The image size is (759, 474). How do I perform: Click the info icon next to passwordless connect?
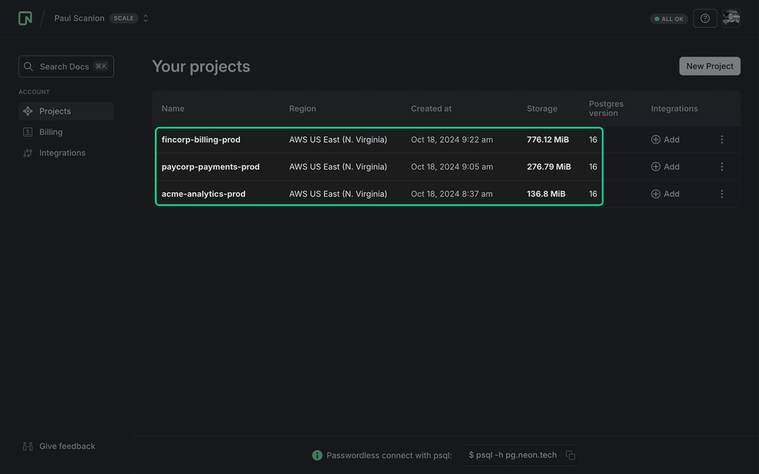click(317, 455)
